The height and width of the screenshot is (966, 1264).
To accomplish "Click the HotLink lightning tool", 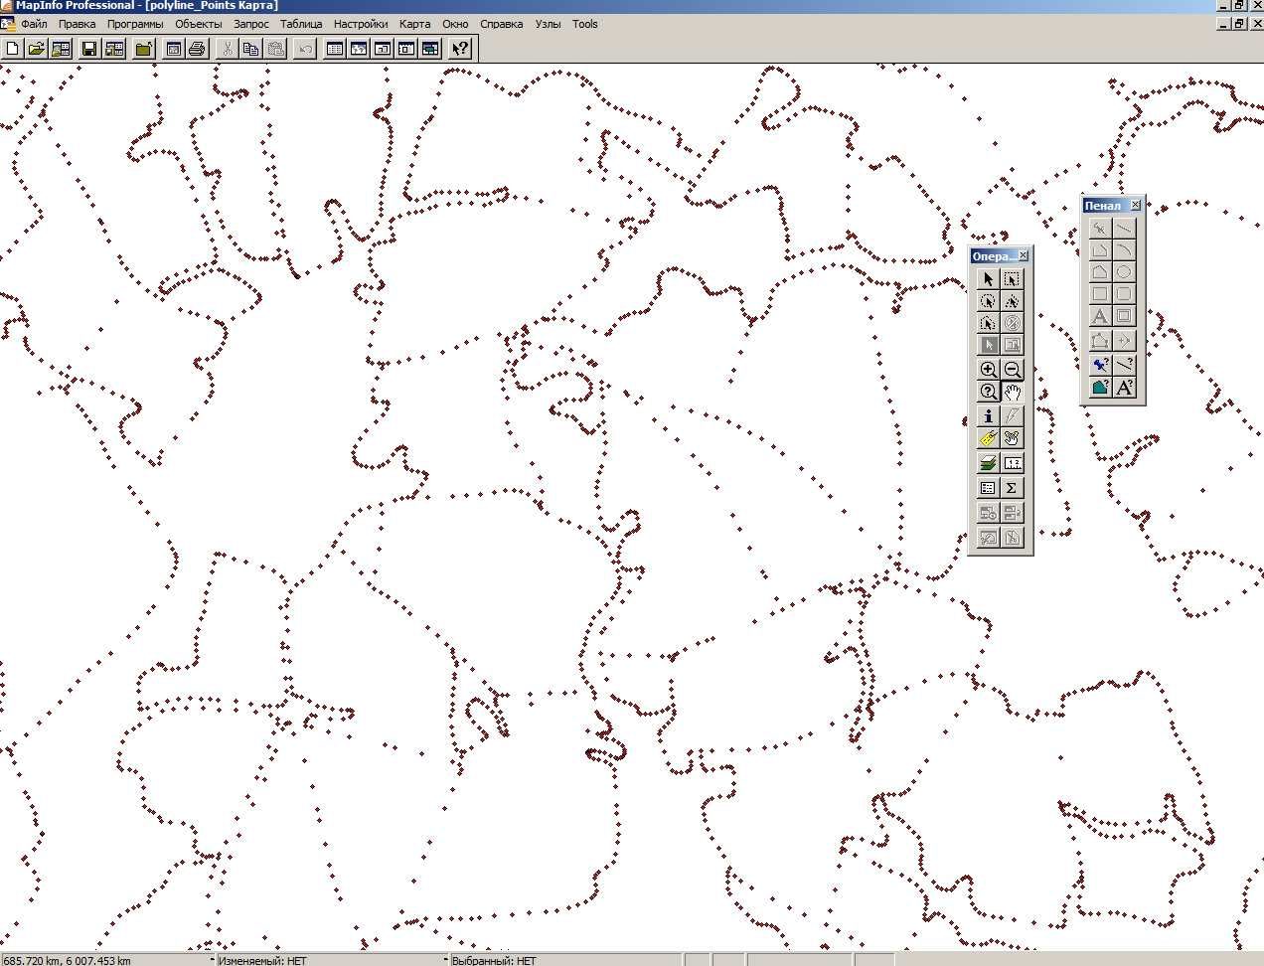I will click(x=1012, y=416).
